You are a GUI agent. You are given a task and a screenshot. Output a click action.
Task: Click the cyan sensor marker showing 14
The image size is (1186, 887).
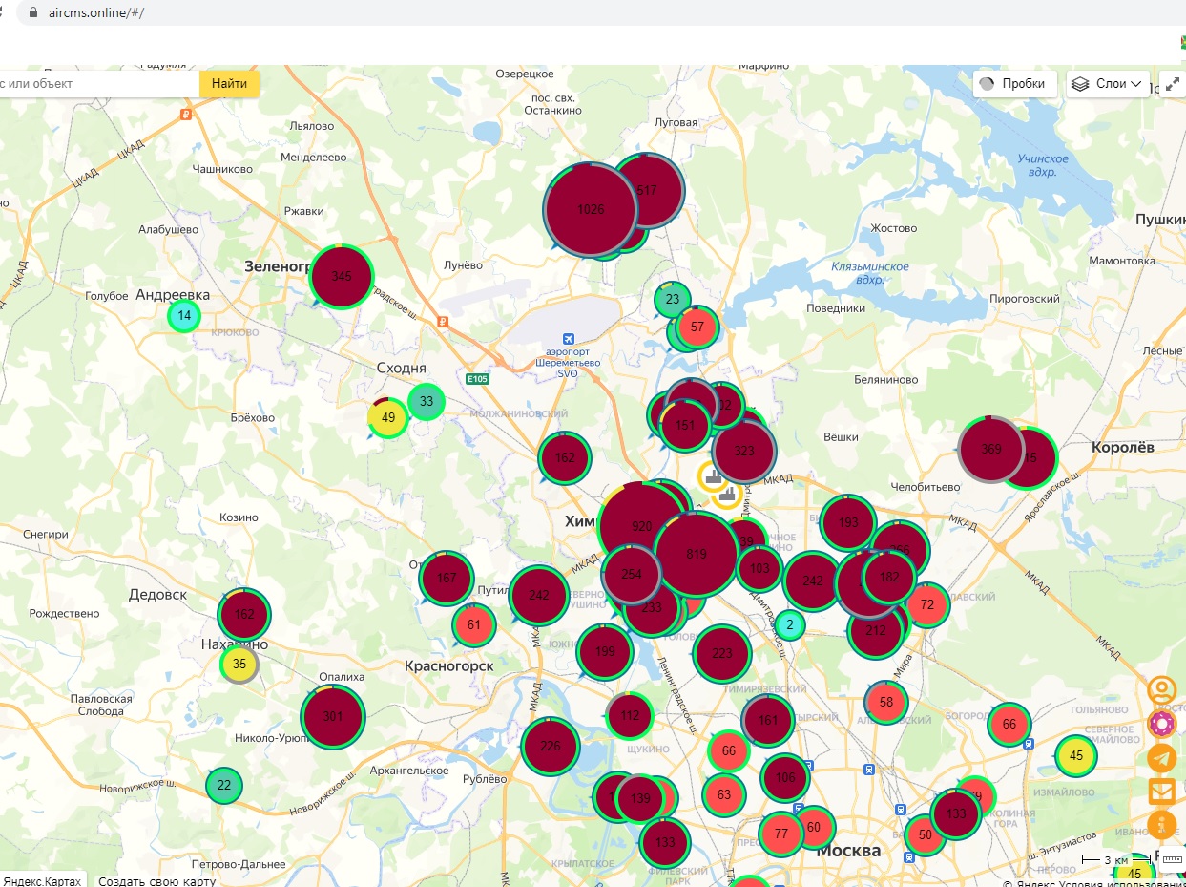(184, 315)
